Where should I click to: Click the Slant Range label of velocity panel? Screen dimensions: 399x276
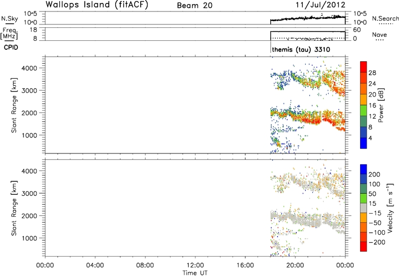tap(14, 208)
